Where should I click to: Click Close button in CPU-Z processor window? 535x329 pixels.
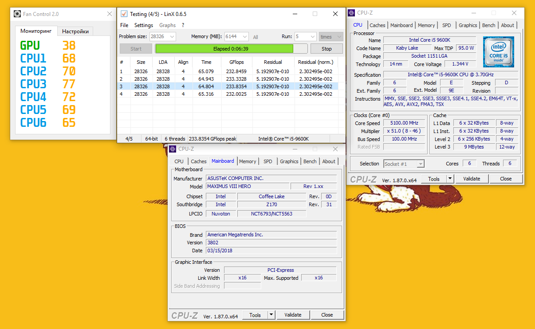point(506,179)
